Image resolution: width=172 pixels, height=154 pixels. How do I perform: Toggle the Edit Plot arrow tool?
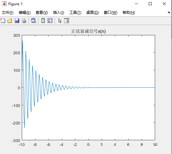(x=60, y=21)
